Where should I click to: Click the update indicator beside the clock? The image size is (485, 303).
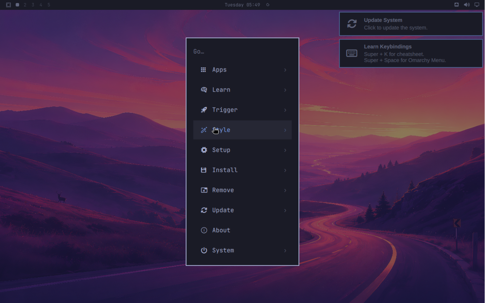point(268,5)
